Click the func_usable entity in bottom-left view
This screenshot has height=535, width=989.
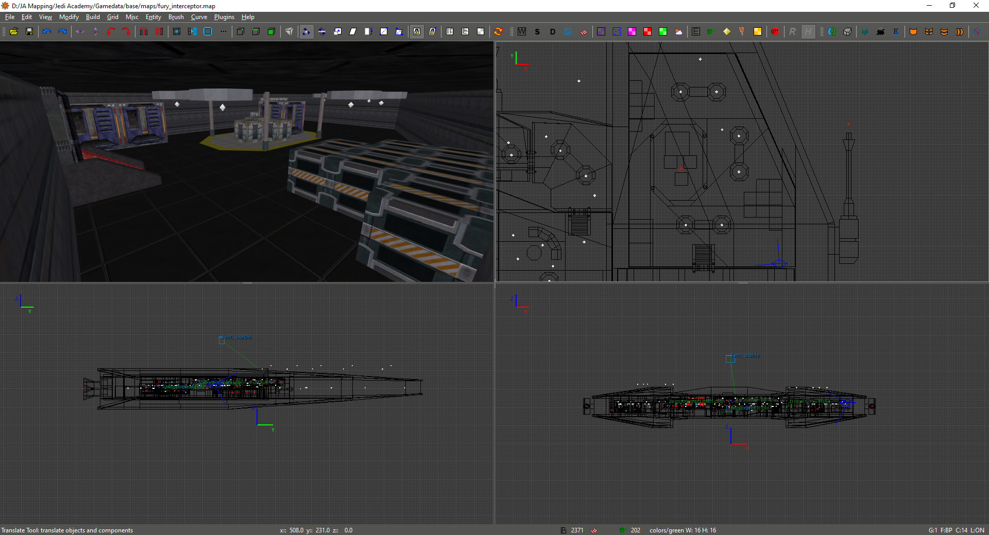(222, 340)
